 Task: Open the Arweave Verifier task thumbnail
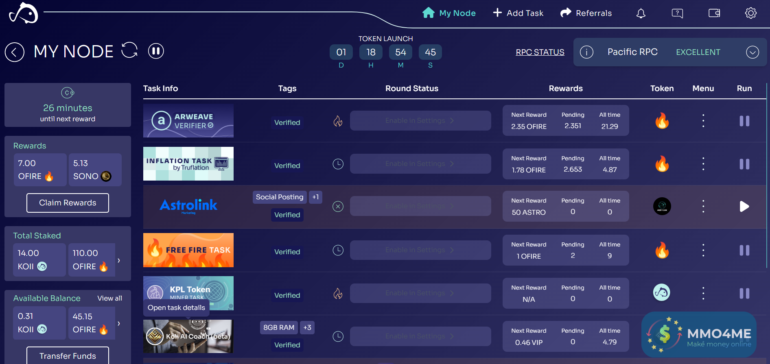point(188,121)
